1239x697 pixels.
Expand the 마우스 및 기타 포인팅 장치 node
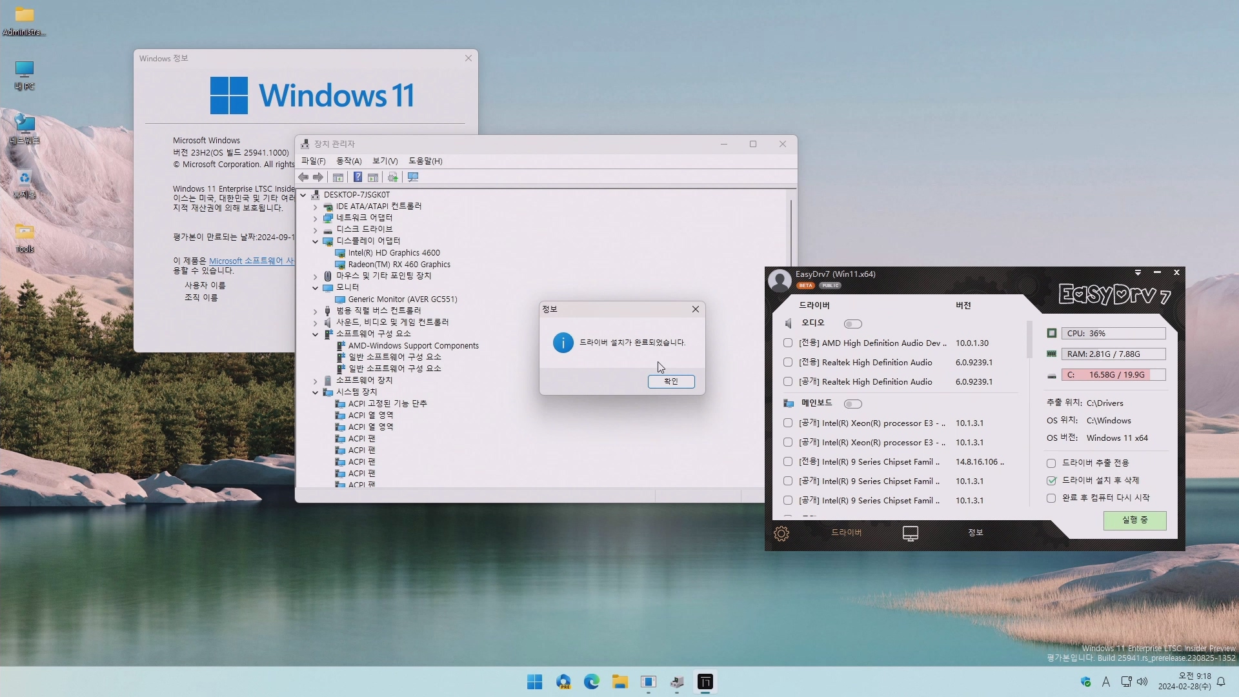316,276
